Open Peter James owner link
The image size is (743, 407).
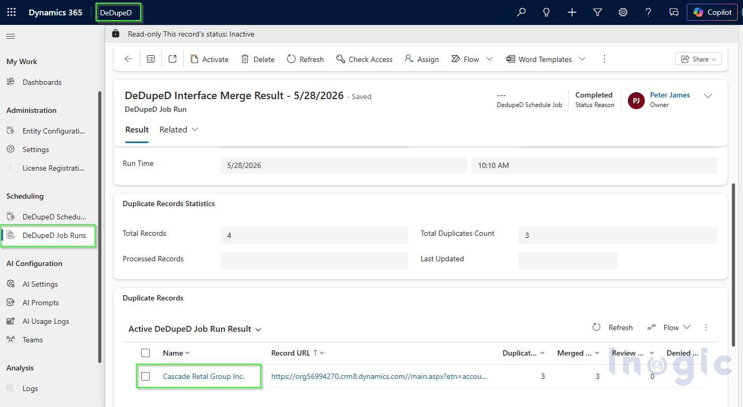tap(670, 95)
